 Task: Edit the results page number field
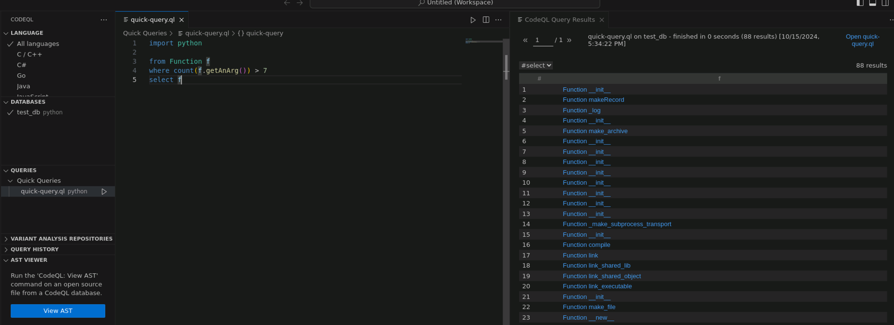click(x=543, y=40)
